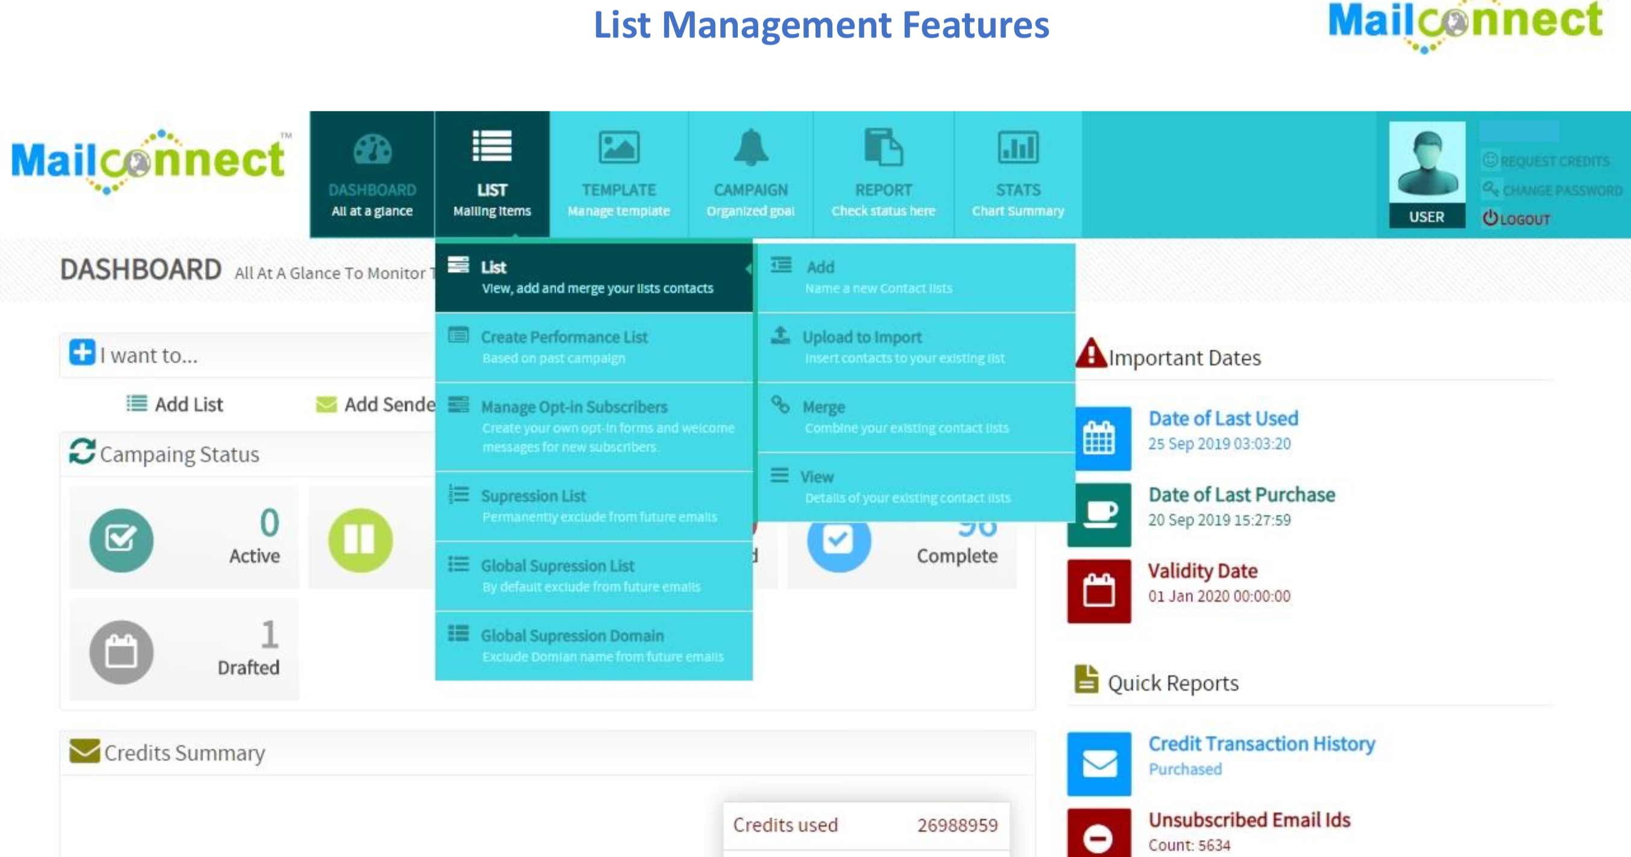
Task: Open Unsubscribed Email Ids link
Action: point(1249,820)
